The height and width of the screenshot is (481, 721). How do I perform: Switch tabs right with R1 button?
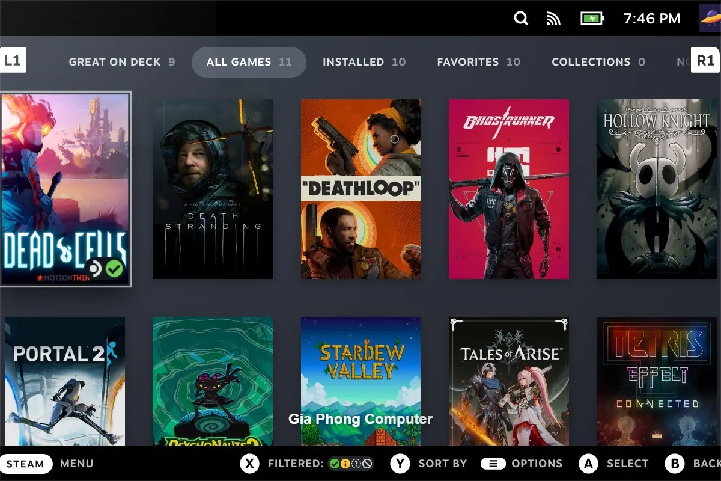click(705, 61)
